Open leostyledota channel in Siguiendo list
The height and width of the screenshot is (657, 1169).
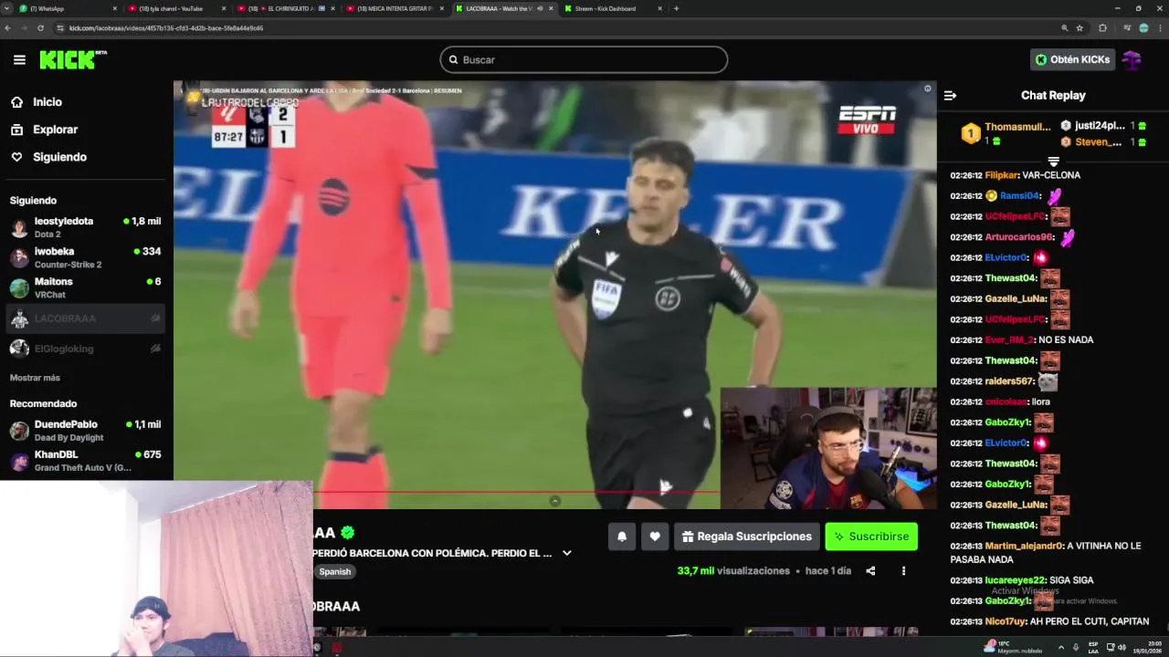click(x=86, y=227)
